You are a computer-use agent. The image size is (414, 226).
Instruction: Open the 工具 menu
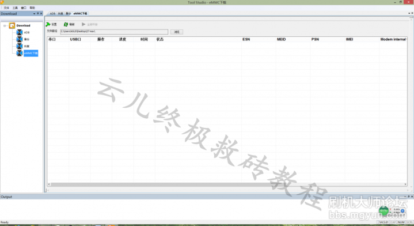pyautogui.click(x=15, y=8)
